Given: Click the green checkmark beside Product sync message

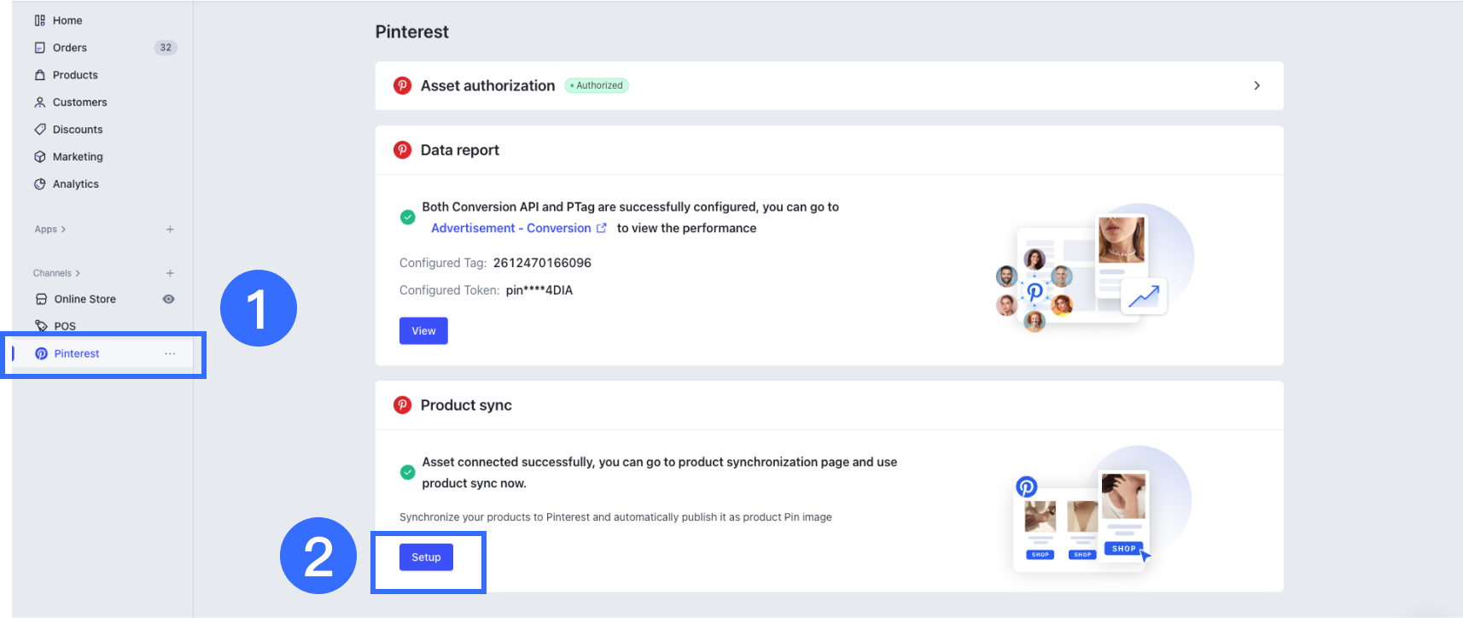Looking at the screenshot, I should (x=407, y=470).
